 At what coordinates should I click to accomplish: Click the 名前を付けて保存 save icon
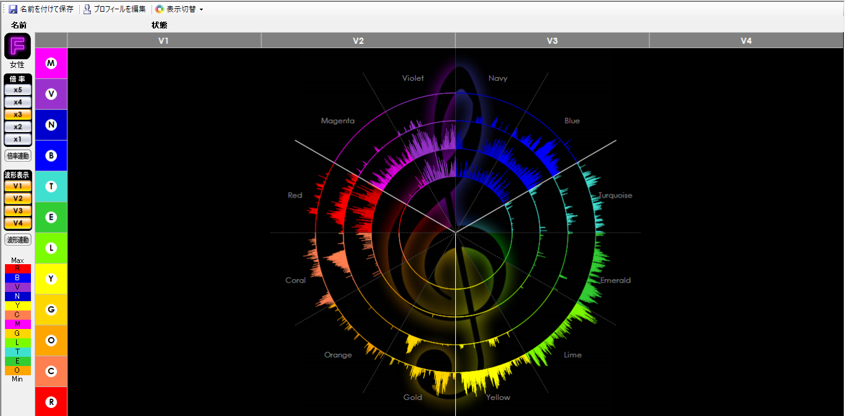(x=13, y=9)
